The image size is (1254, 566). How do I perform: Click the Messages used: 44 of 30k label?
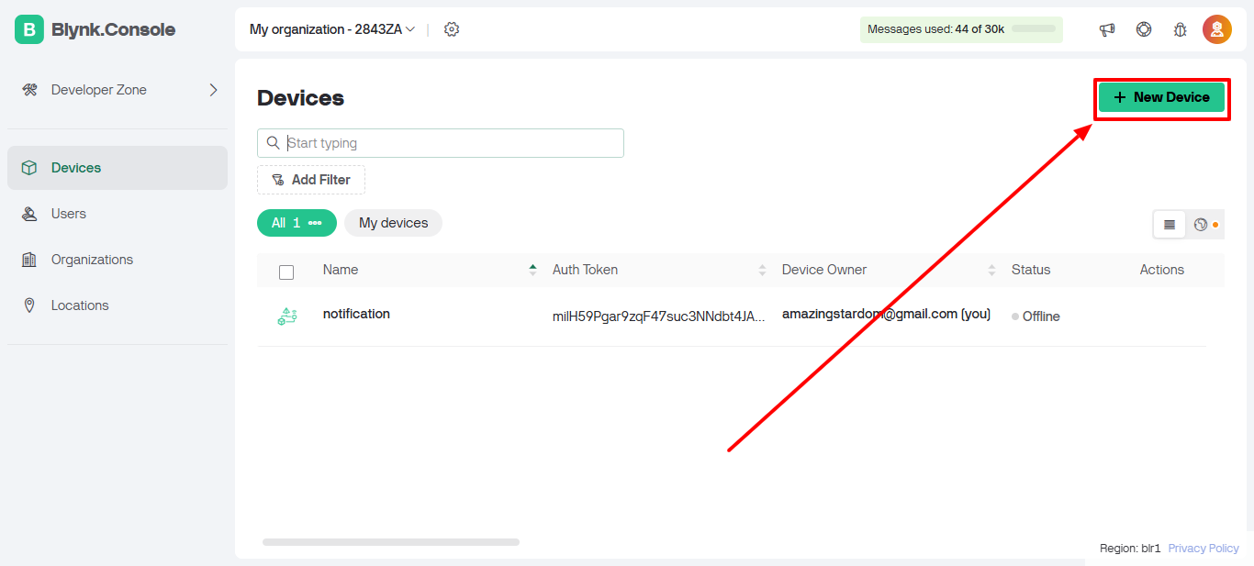click(x=935, y=29)
